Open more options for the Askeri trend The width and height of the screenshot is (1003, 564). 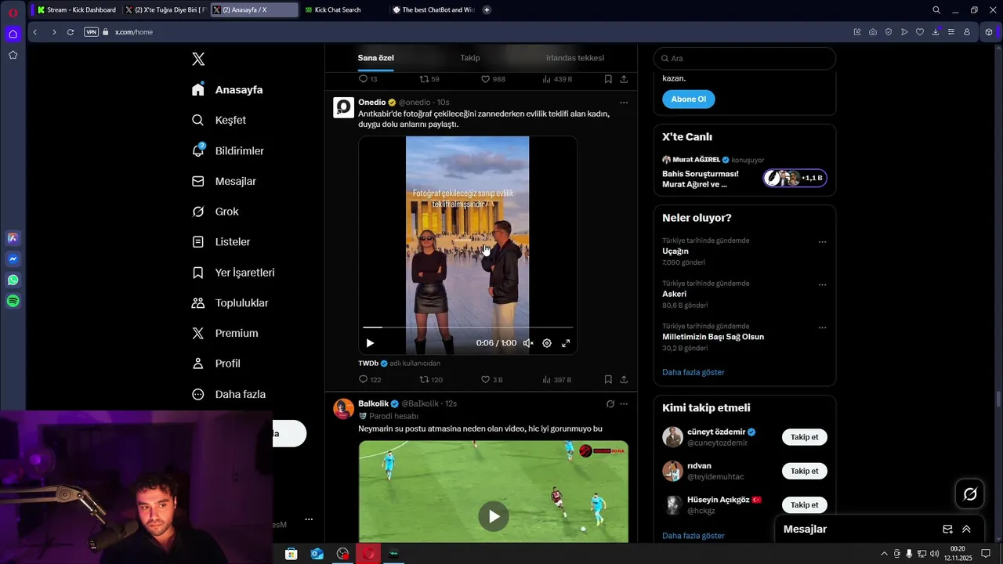tap(822, 285)
